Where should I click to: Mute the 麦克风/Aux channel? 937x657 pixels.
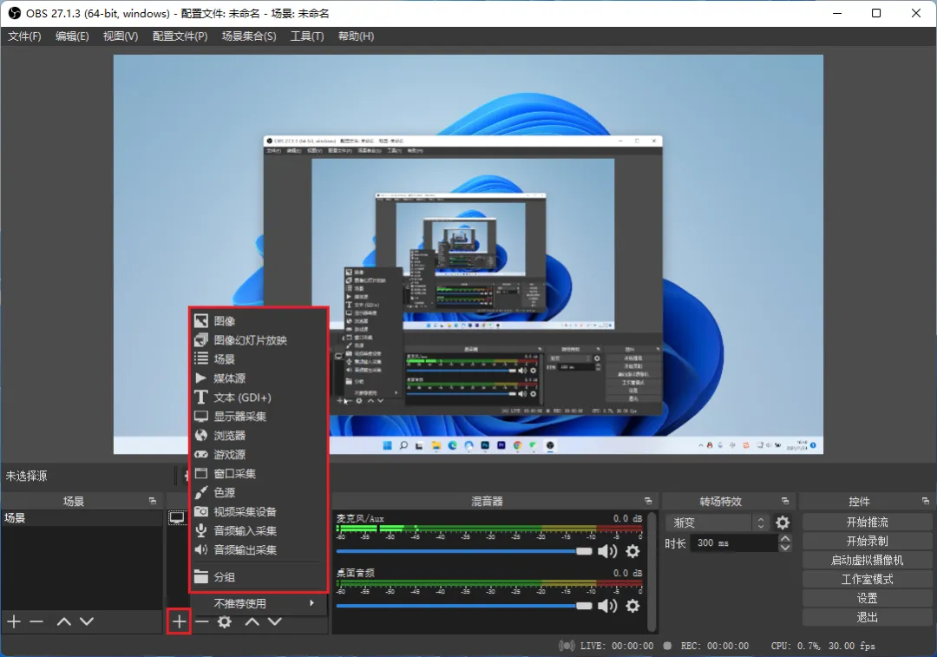click(x=607, y=551)
